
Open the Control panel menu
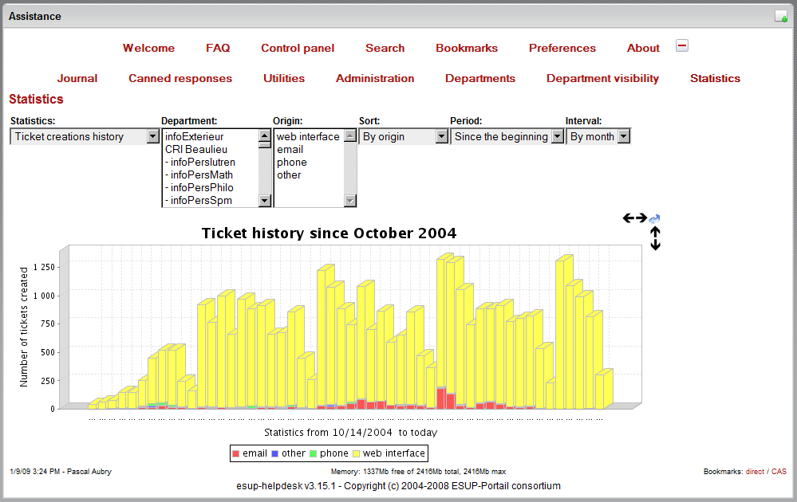298,48
